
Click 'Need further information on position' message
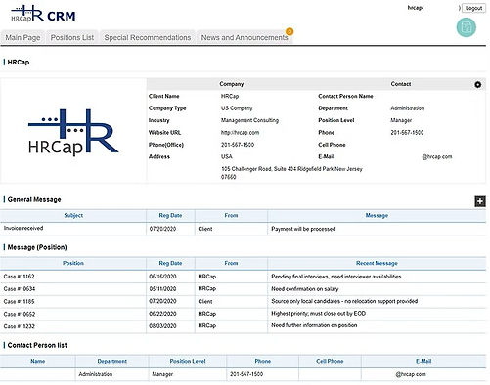pyautogui.click(x=314, y=325)
